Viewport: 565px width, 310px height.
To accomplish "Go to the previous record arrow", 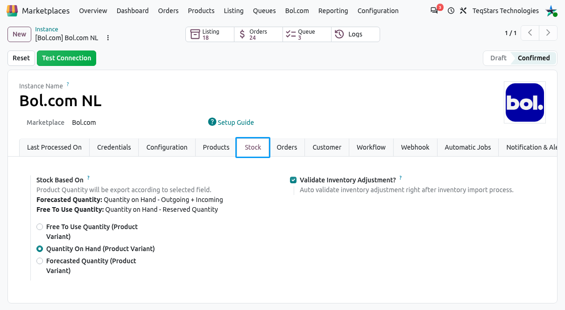I will pos(530,33).
